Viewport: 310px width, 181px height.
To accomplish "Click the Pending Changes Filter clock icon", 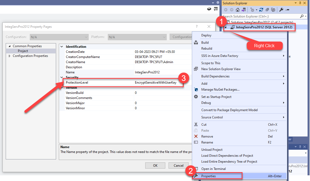I will 252,10.
